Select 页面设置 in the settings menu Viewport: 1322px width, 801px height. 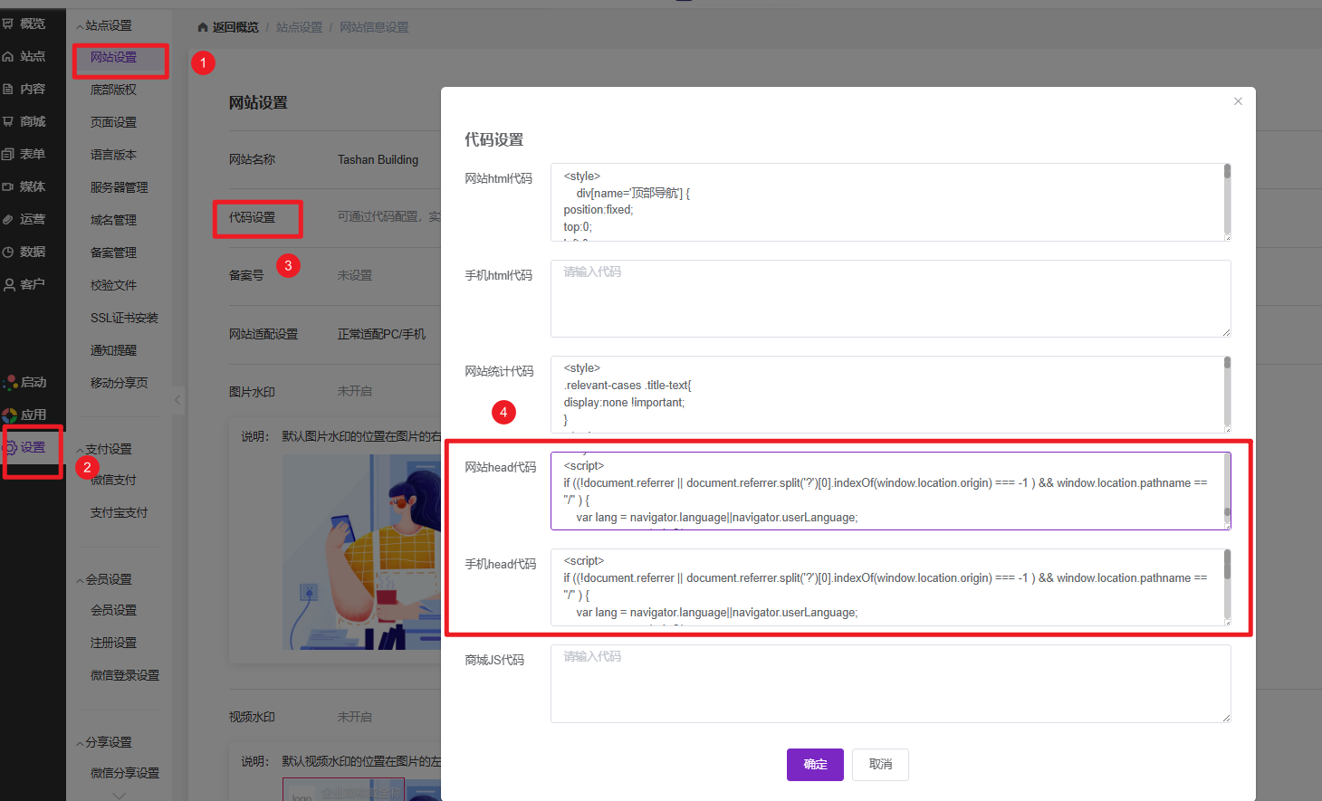[x=113, y=122]
